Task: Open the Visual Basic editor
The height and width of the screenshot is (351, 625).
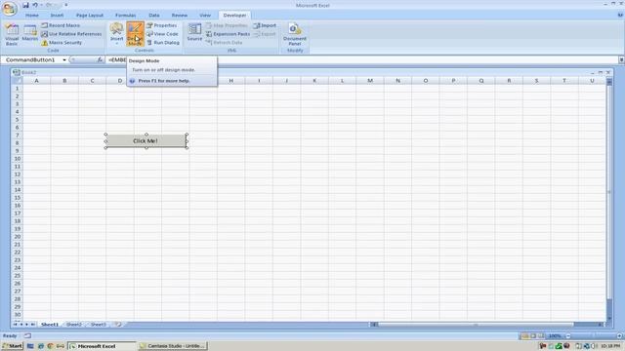Action: point(12,35)
